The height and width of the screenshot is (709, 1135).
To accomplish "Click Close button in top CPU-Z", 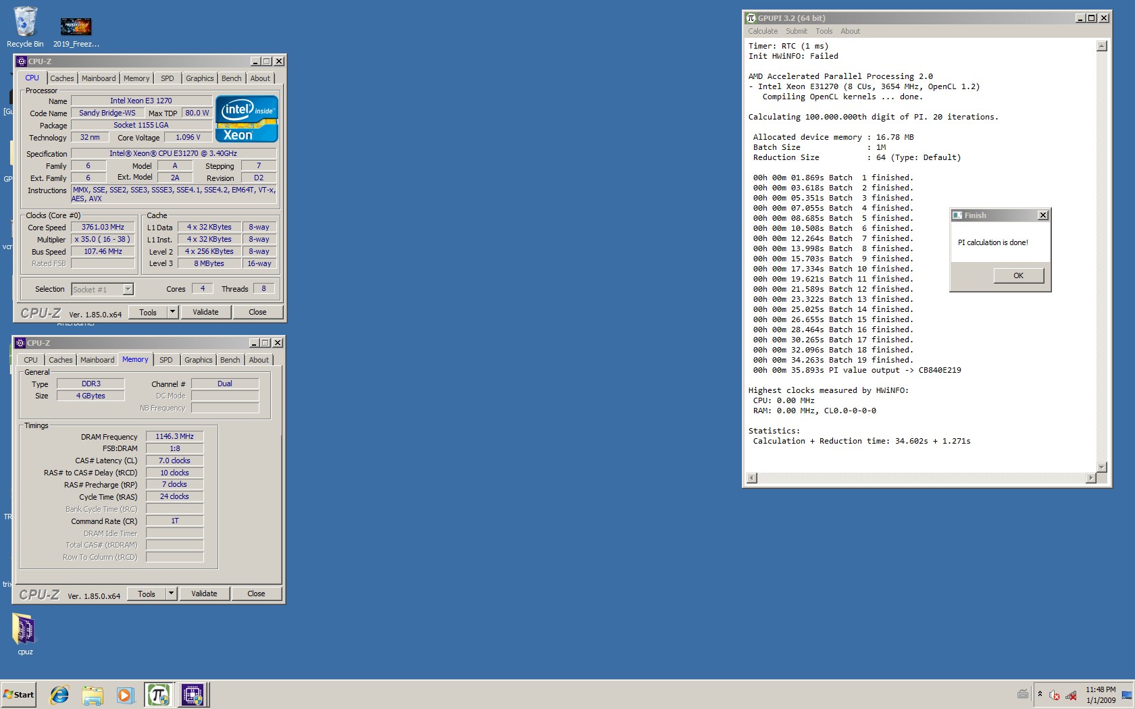I will coord(257,312).
